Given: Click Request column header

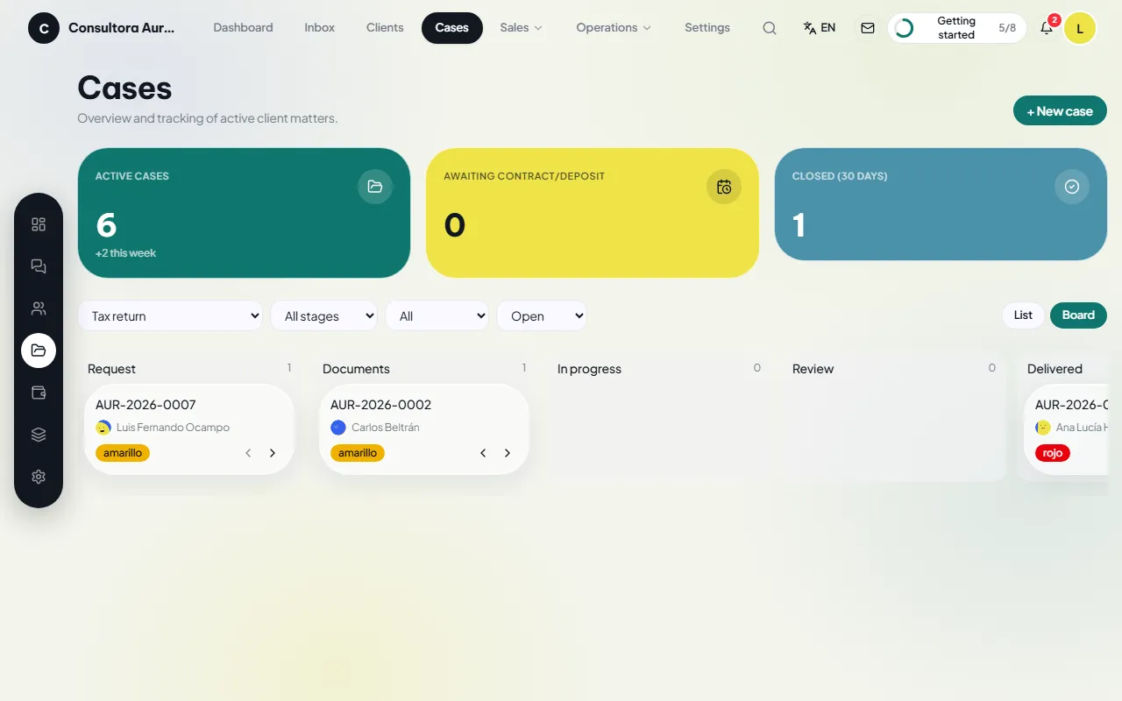Looking at the screenshot, I should click(x=111, y=369).
